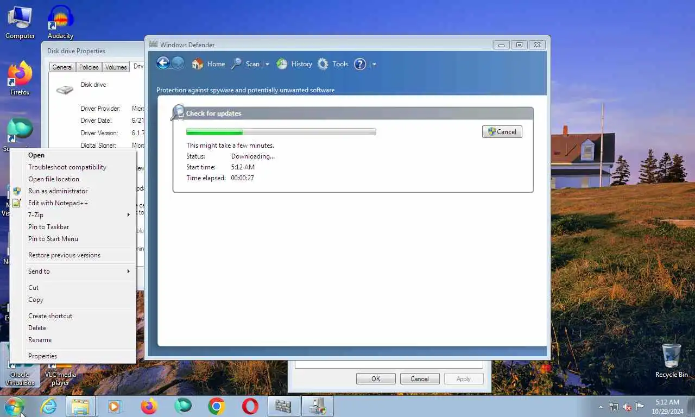Open Firefox desktop shortcut

[x=20, y=79]
